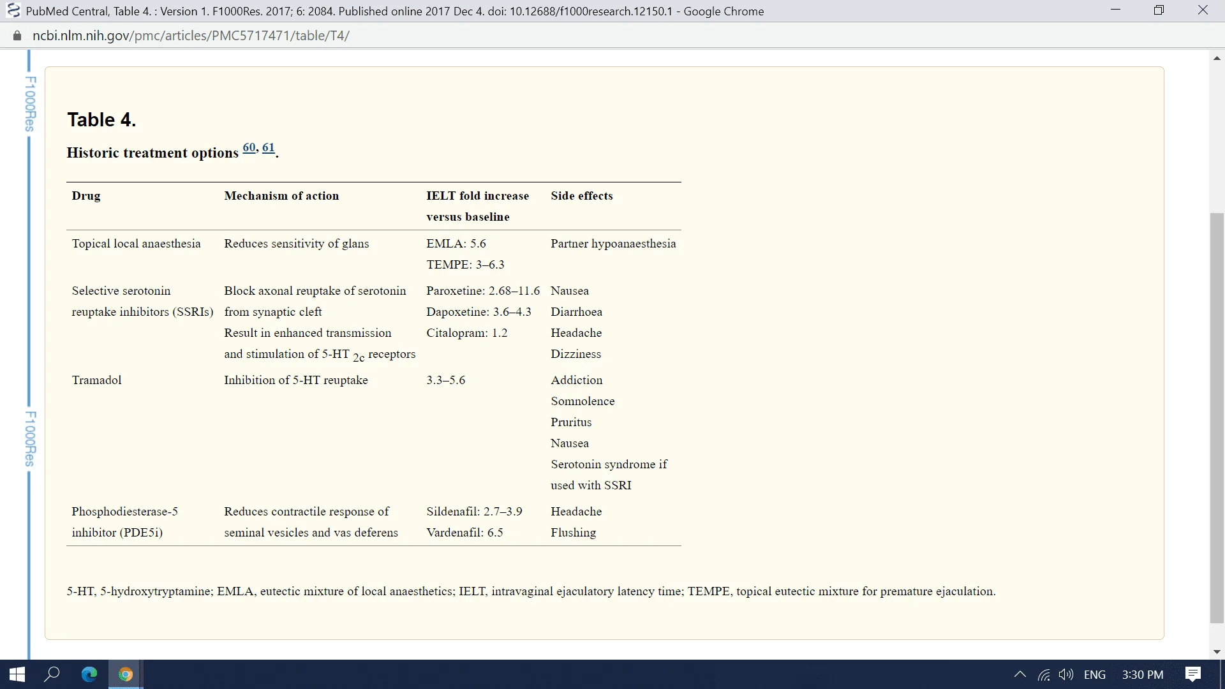Image resolution: width=1225 pixels, height=689 pixels.
Task: Click 'Flushing' side effect
Action: (573, 533)
